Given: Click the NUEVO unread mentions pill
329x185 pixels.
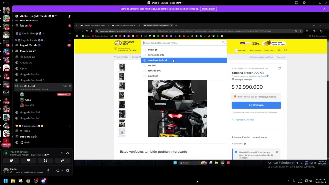Looking at the screenshot, I should click(6, 145).
